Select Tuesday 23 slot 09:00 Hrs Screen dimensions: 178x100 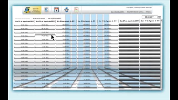(45, 32)
